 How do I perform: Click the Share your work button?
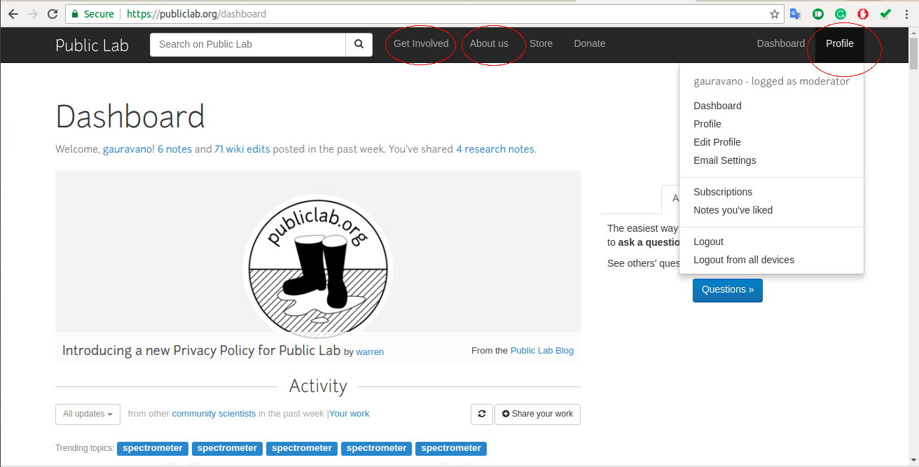[x=537, y=414]
